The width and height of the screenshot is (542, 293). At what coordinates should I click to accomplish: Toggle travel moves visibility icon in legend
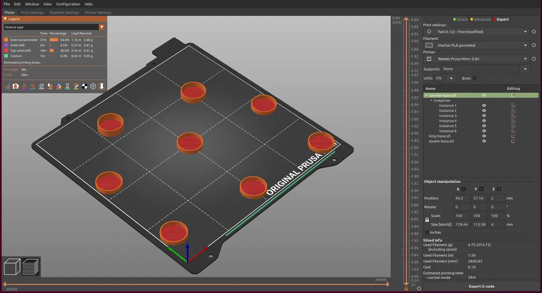(7, 86)
